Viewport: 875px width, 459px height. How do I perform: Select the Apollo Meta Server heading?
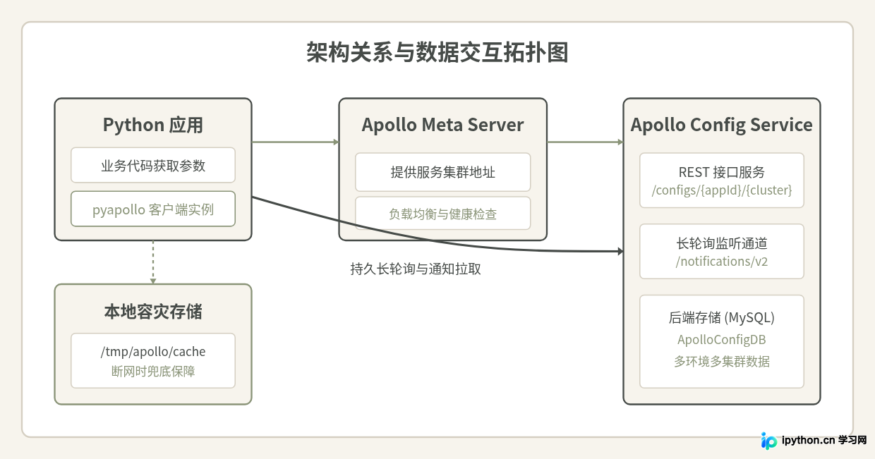[442, 125]
